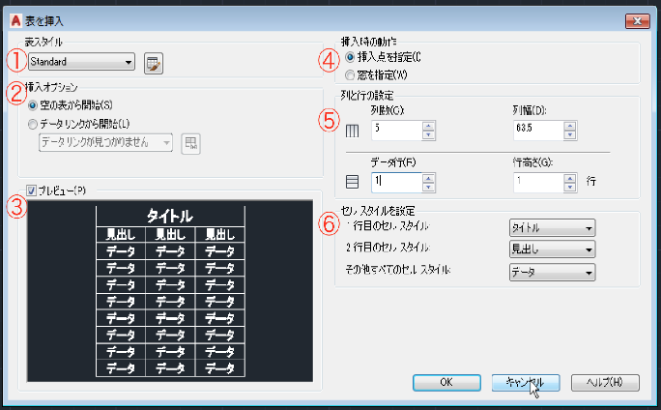
Task: Click the 行高さ input field
Action: click(x=538, y=183)
